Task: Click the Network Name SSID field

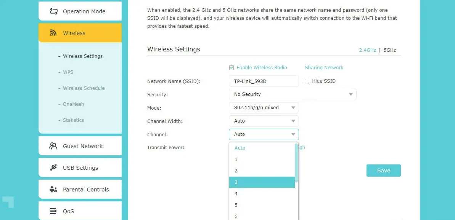Action: (x=264, y=81)
